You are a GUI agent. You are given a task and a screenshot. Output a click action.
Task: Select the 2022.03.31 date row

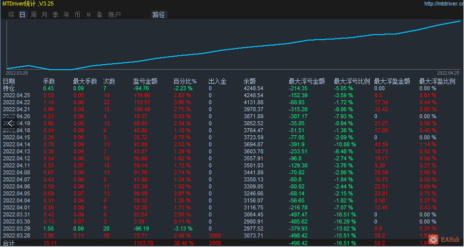click(17, 214)
